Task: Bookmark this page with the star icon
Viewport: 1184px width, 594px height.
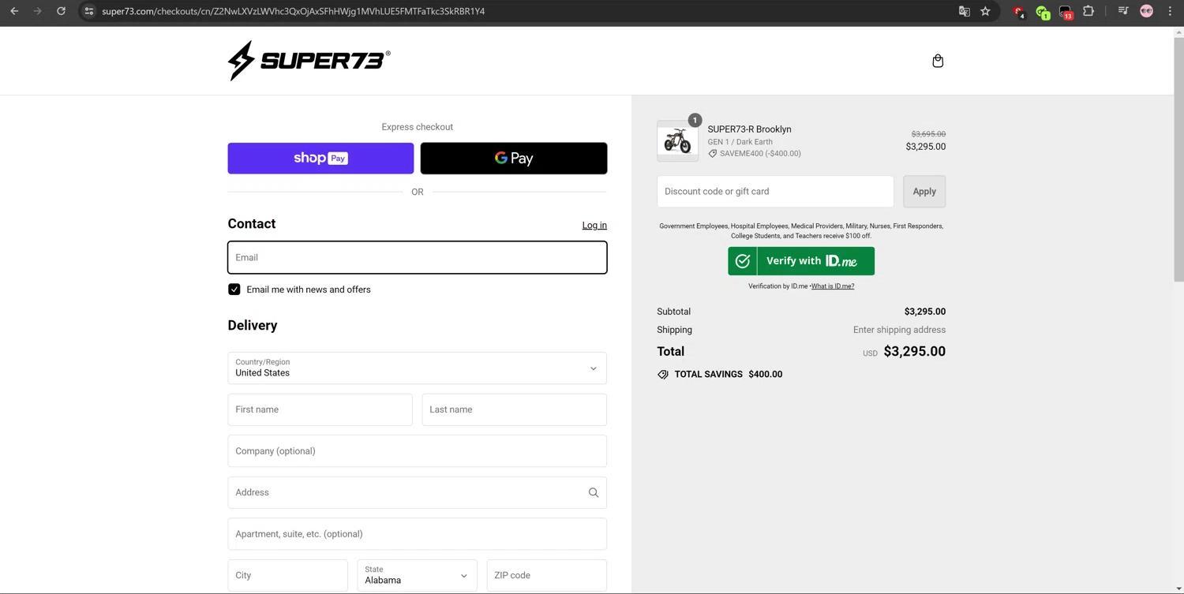Action: pos(985,11)
